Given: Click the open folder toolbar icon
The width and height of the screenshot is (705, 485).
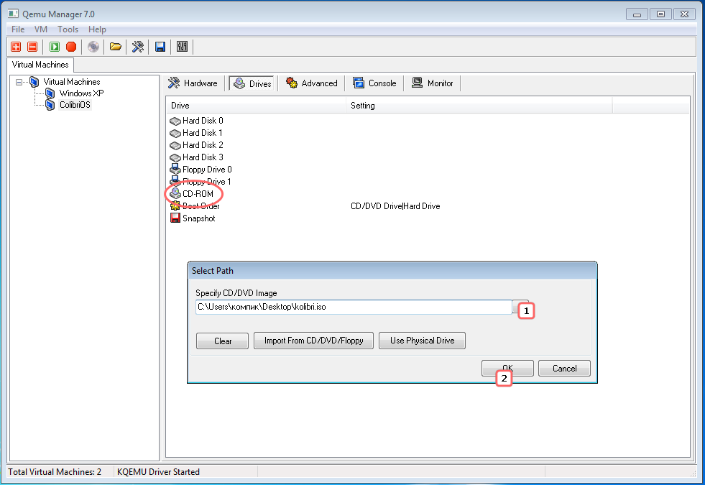Looking at the screenshot, I should point(116,47).
